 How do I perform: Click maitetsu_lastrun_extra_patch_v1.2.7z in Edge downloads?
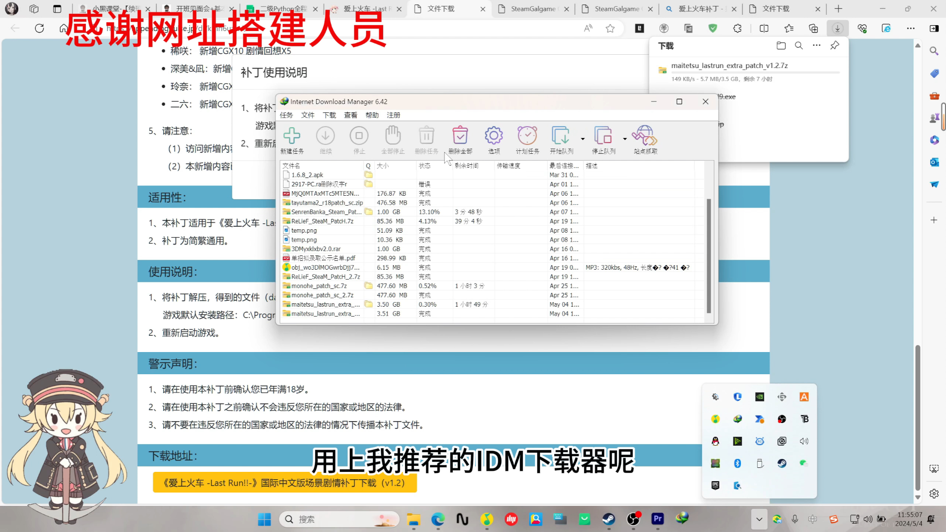pos(729,65)
